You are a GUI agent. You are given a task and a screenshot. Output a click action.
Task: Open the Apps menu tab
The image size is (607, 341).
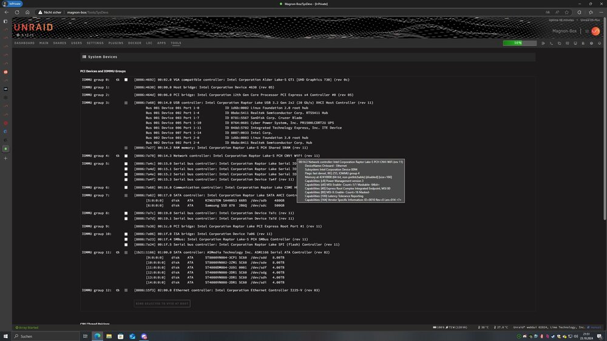[161, 43]
